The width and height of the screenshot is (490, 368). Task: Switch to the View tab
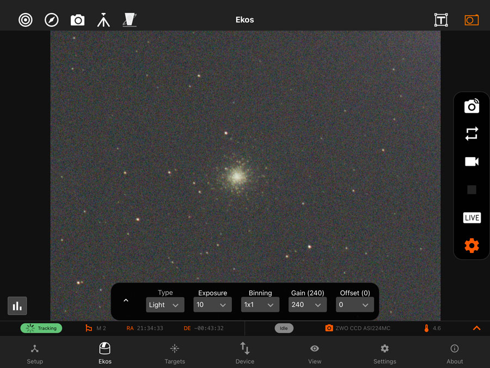point(315,354)
